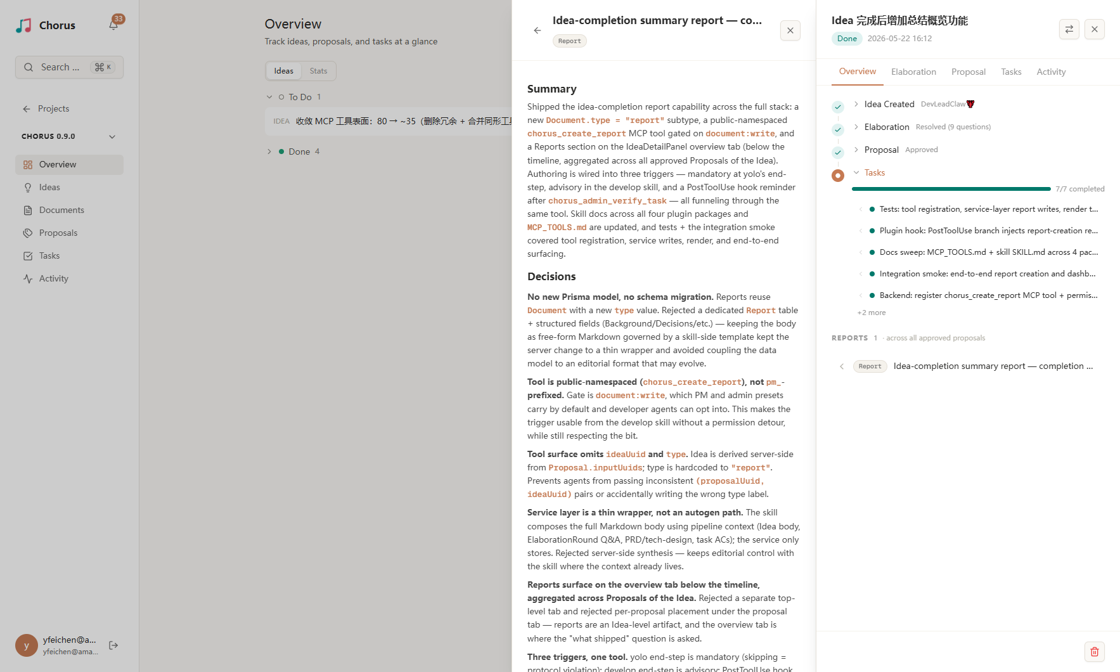The height and width of the screenshot is (672, 1120).
Task: Switch to the Tasks tab in the idea panel
Action: [1011, 72]
